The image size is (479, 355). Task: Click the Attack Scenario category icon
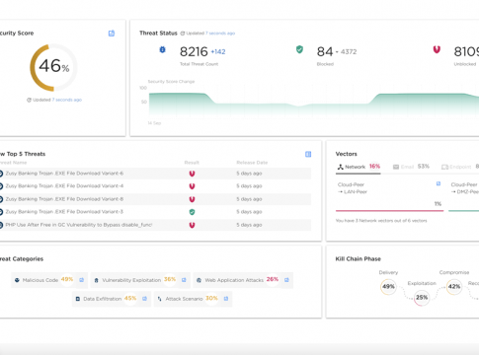click(159, 299)
